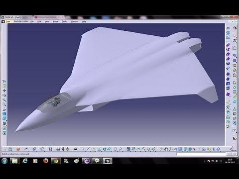Click the Fit All In view icon

4,86
